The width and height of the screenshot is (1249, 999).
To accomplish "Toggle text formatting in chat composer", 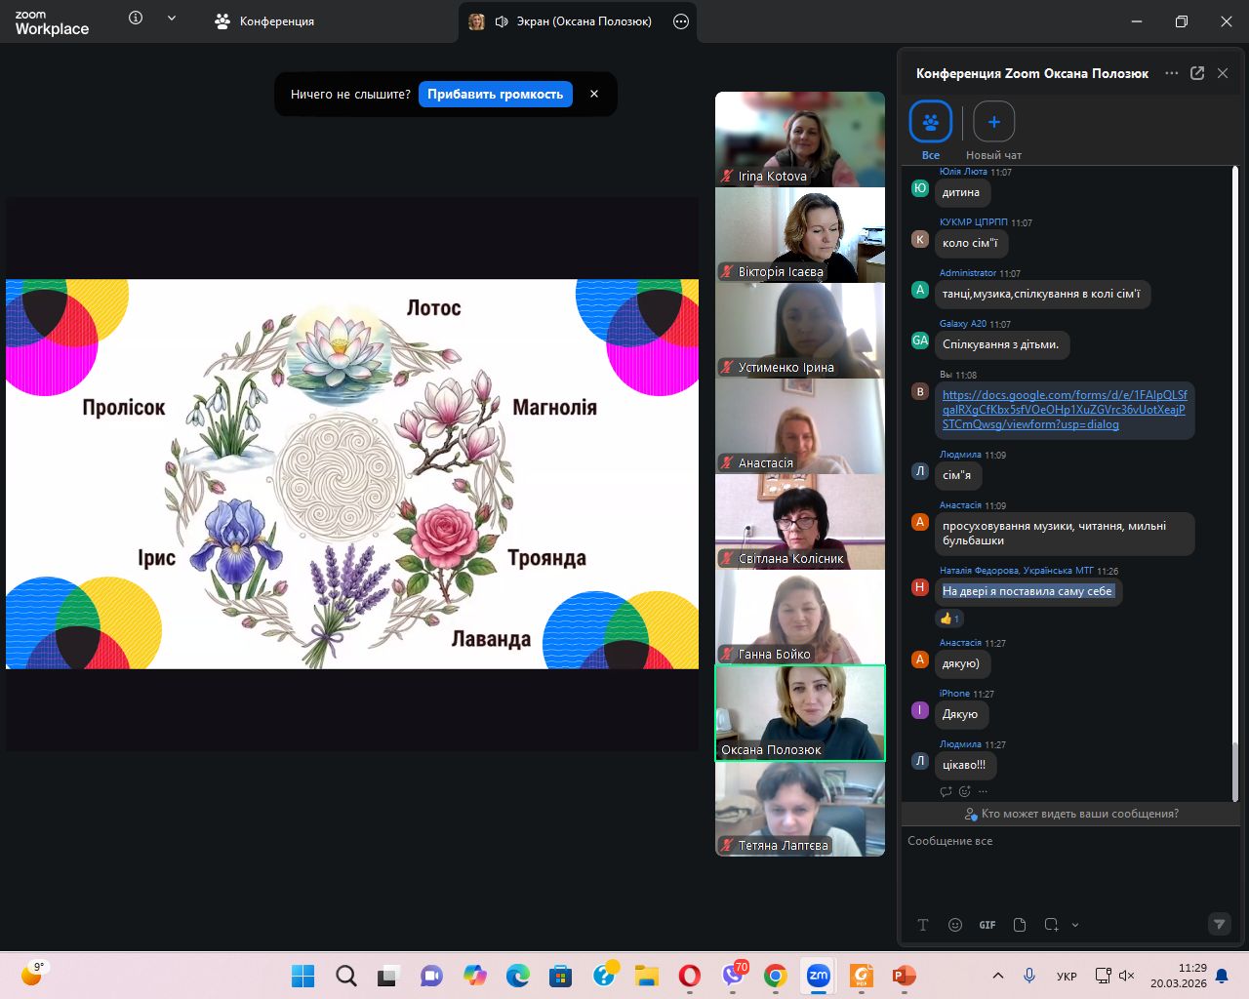I will pos(923,925).
